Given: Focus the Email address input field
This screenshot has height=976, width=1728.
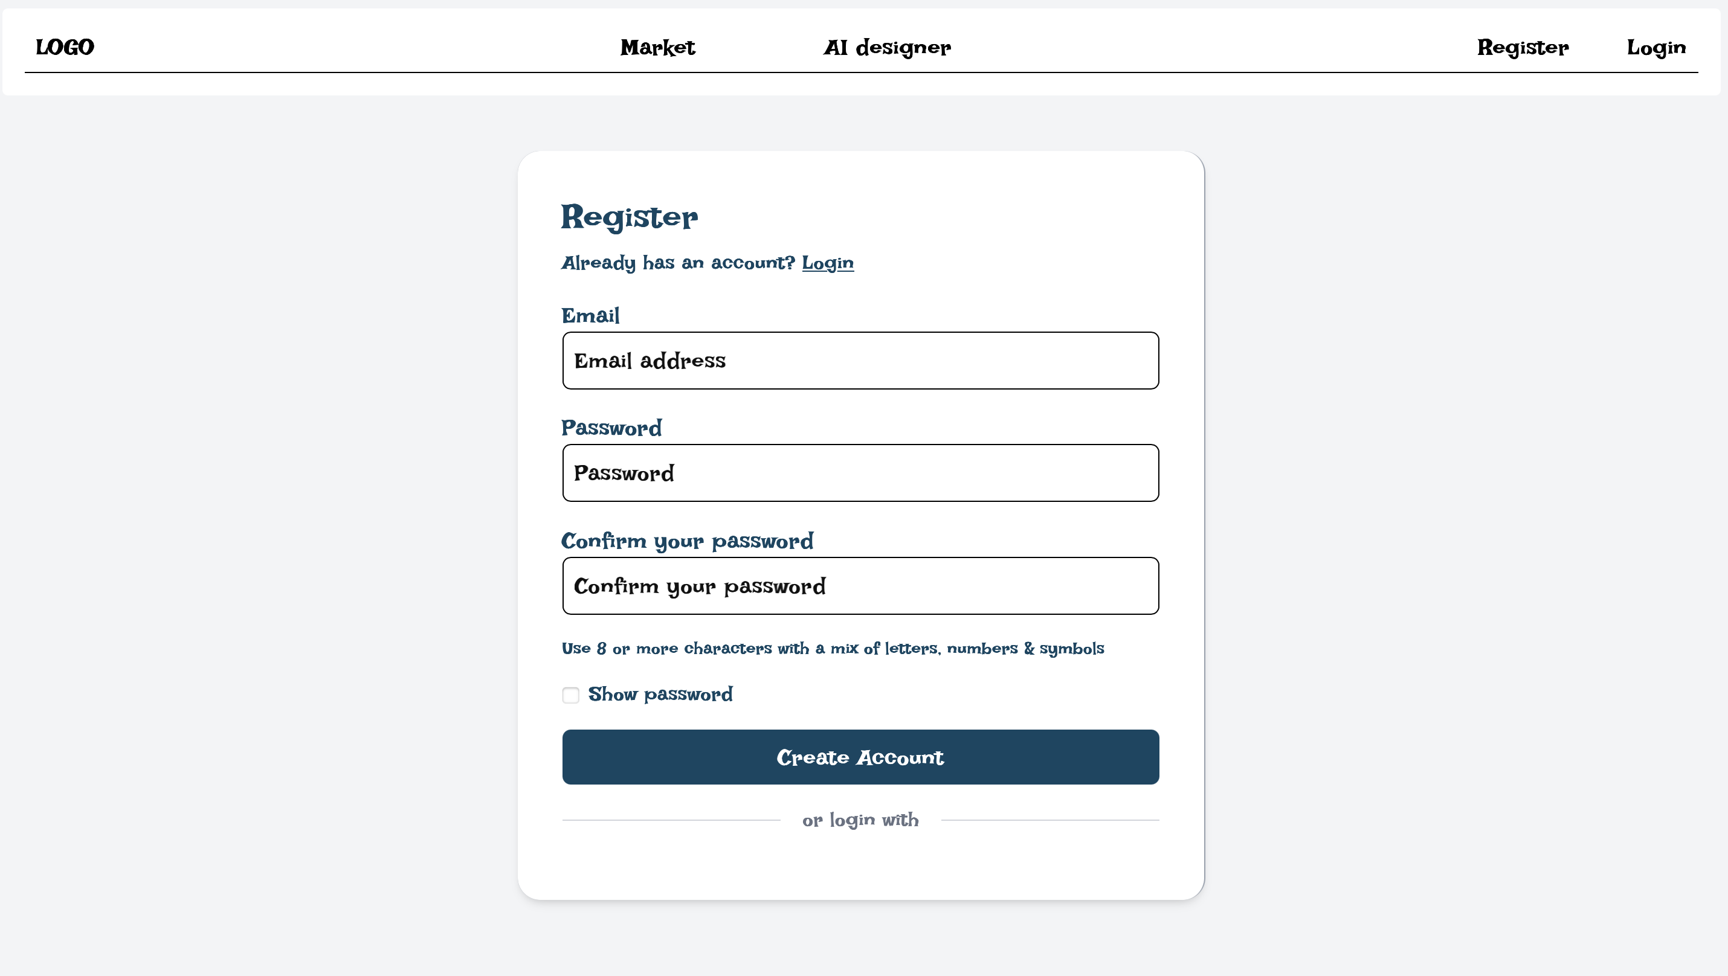Looking at the screenshot, I should (860, 361).
